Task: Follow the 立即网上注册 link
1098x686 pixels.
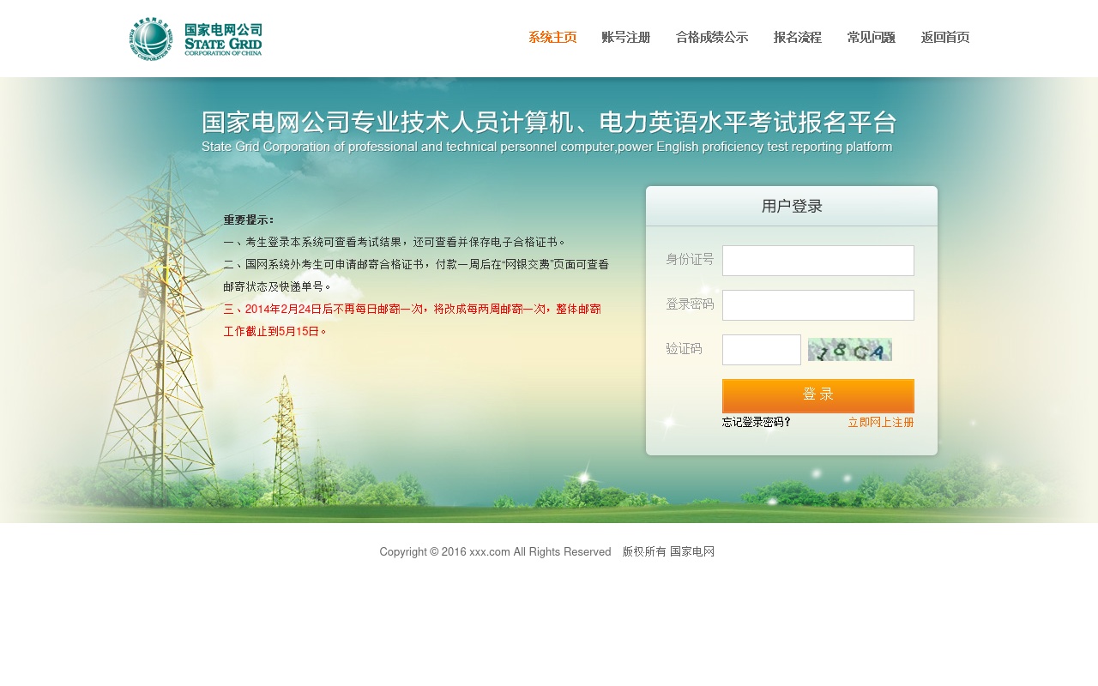Action: pyautogui.click(x=881, y=423)
